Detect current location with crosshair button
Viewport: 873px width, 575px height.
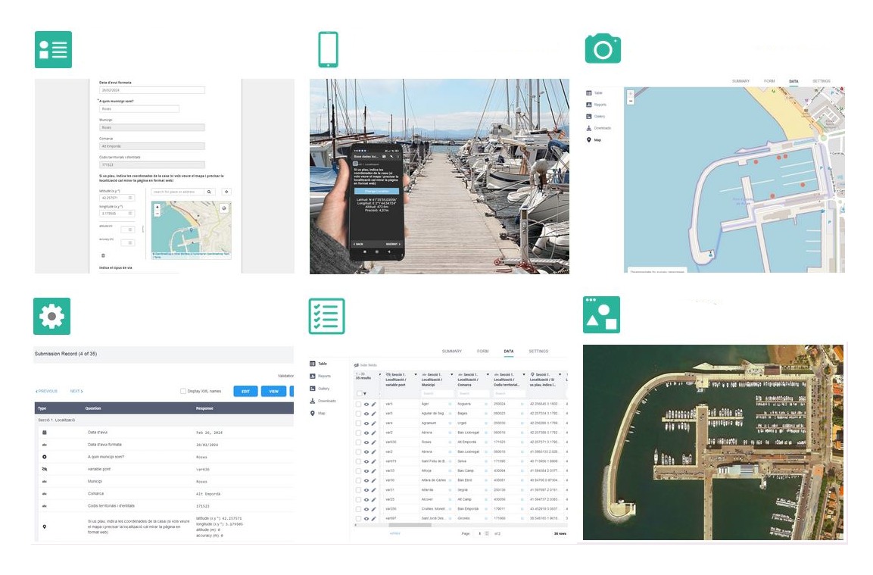point(226,192)
